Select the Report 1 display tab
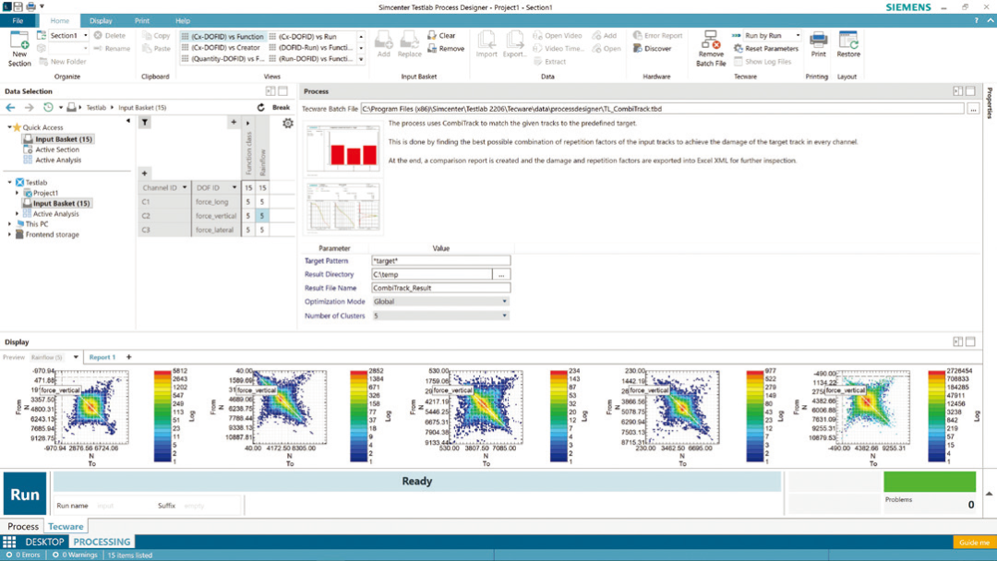The width and height of the screenshot is (997, 561). [102, 357]
